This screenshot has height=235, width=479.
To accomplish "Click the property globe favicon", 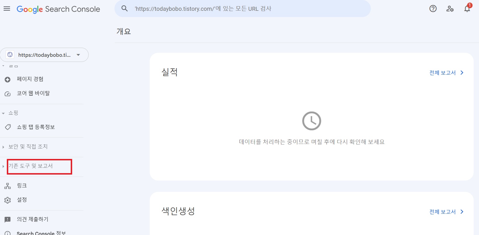I will click(x=10, y=54).
